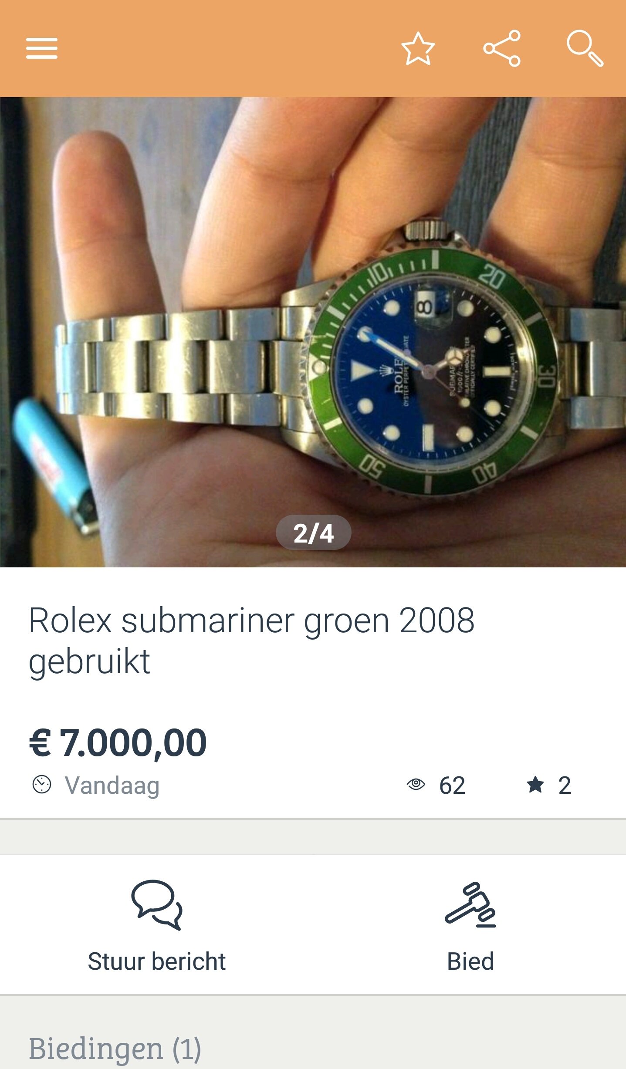
Task: Click the filled star favorites count icon
Action: [535, 785]
